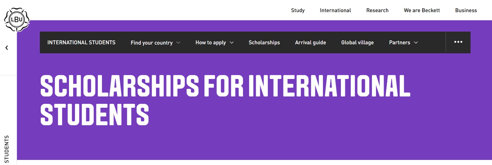Click the INTERNATIONAL STUDENTS section heading link
This screenshot has width=492, height=165.
click(81, 43)
